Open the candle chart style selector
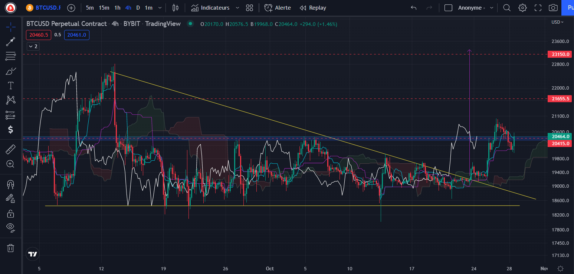This screenshot has width=574, height=274. click(x=175, y=7)
